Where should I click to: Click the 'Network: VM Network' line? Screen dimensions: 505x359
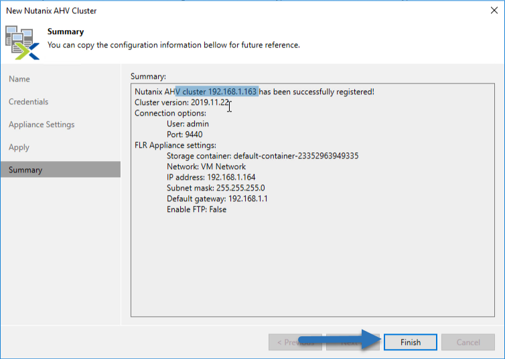206,166
